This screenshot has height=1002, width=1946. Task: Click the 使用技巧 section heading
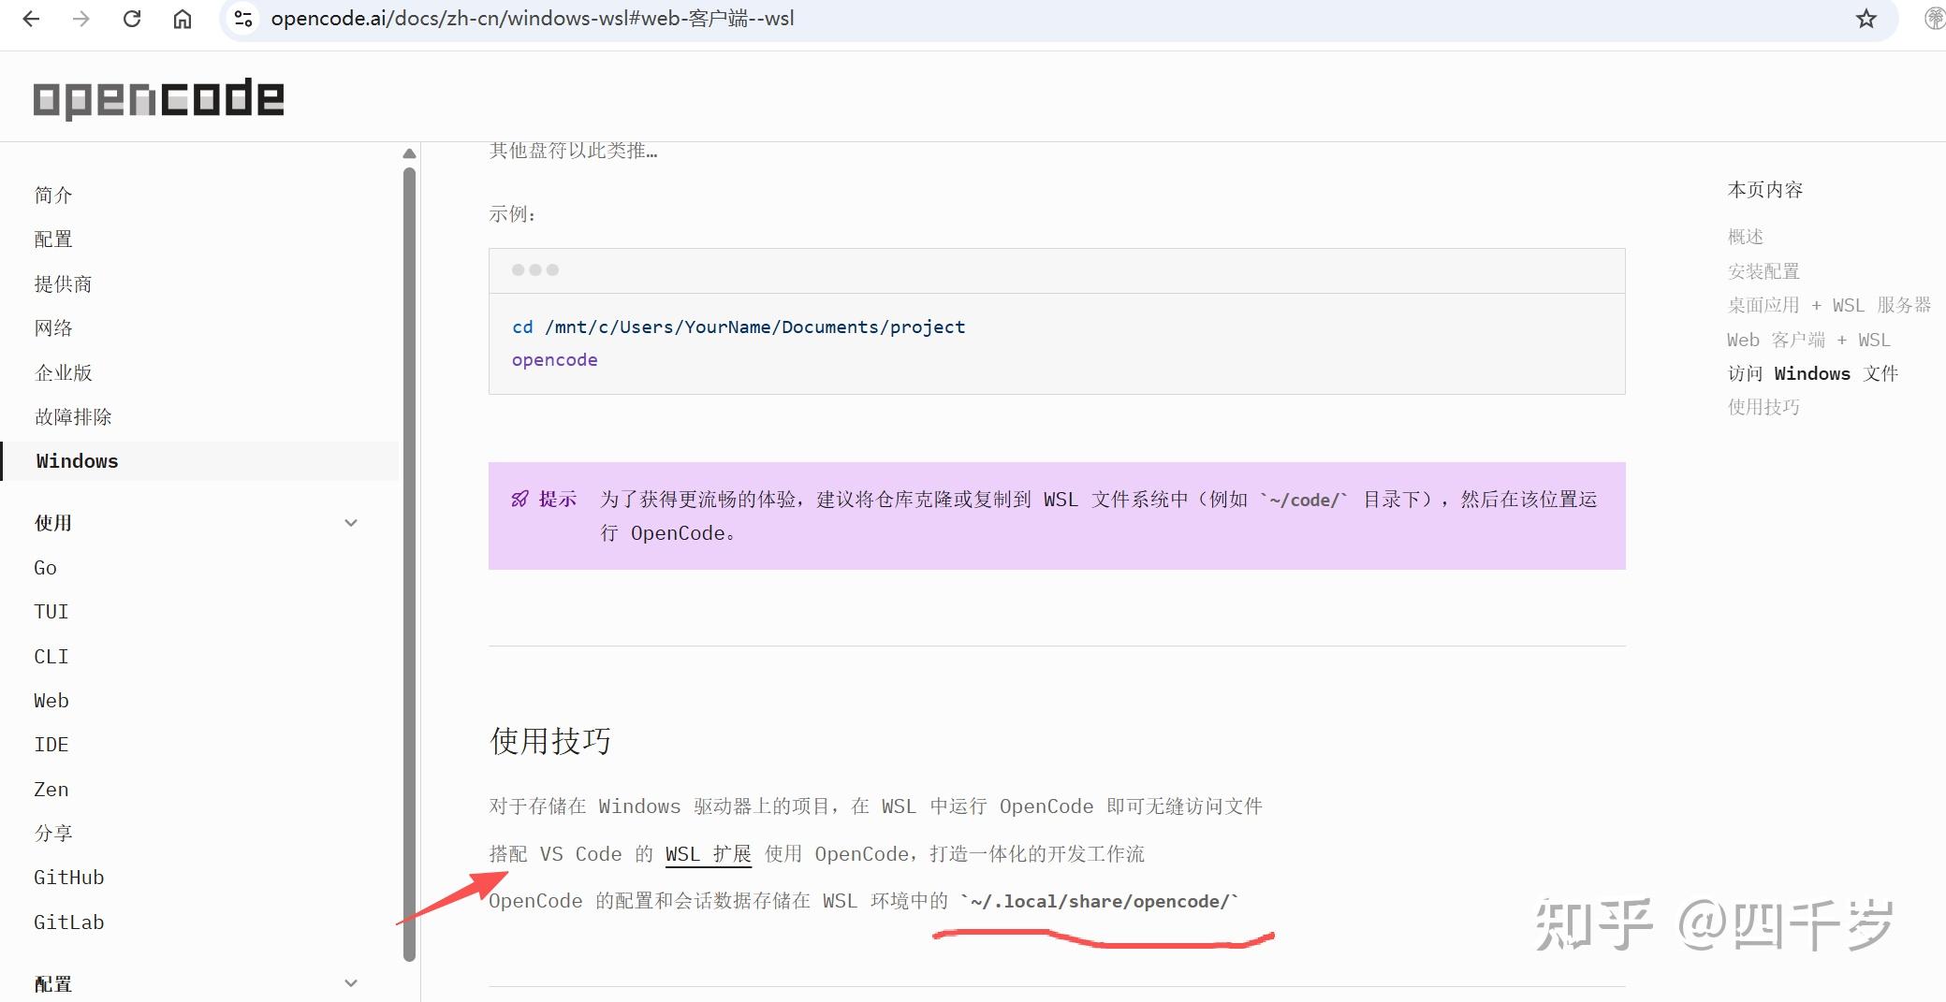click(x=550, y=741)
